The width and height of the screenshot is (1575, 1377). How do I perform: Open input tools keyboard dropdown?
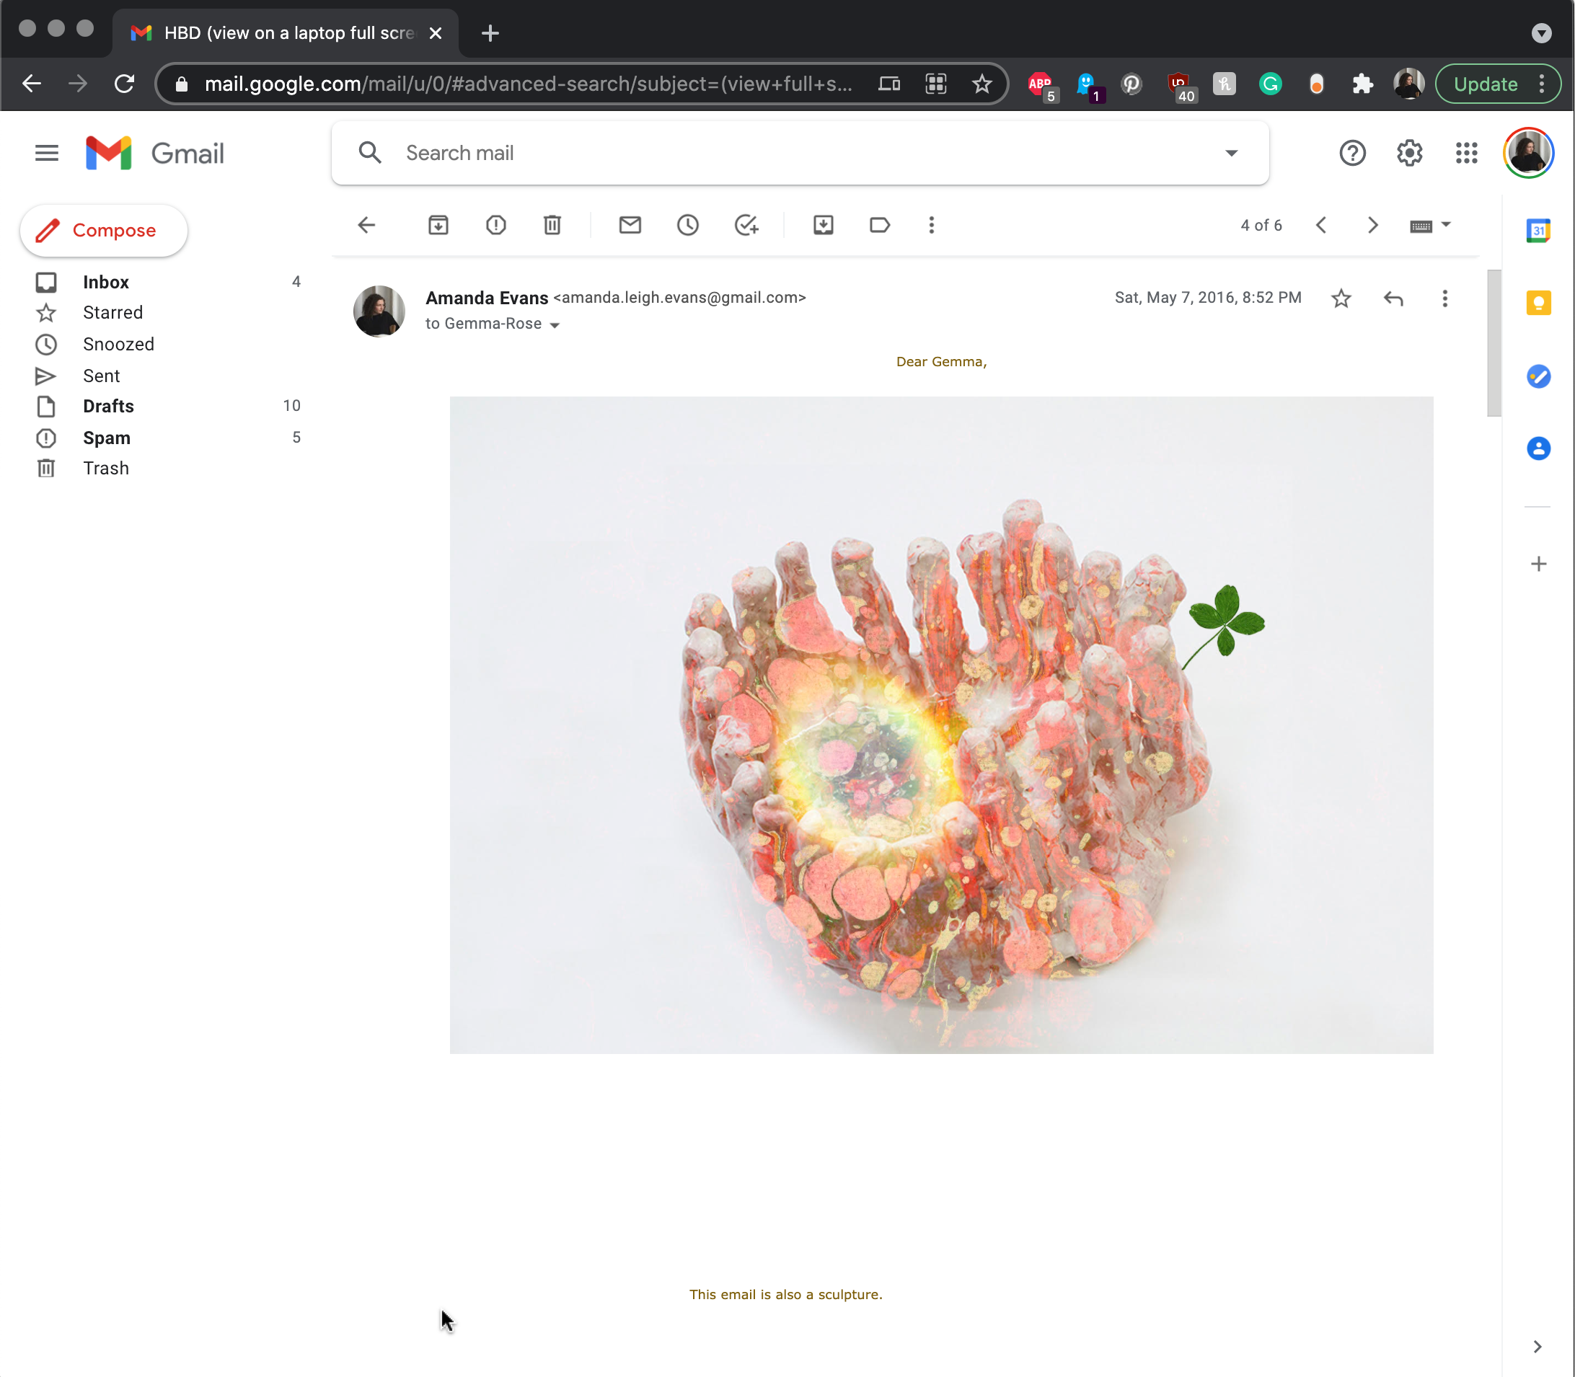pyautogui.click(x=1445, y=225)
